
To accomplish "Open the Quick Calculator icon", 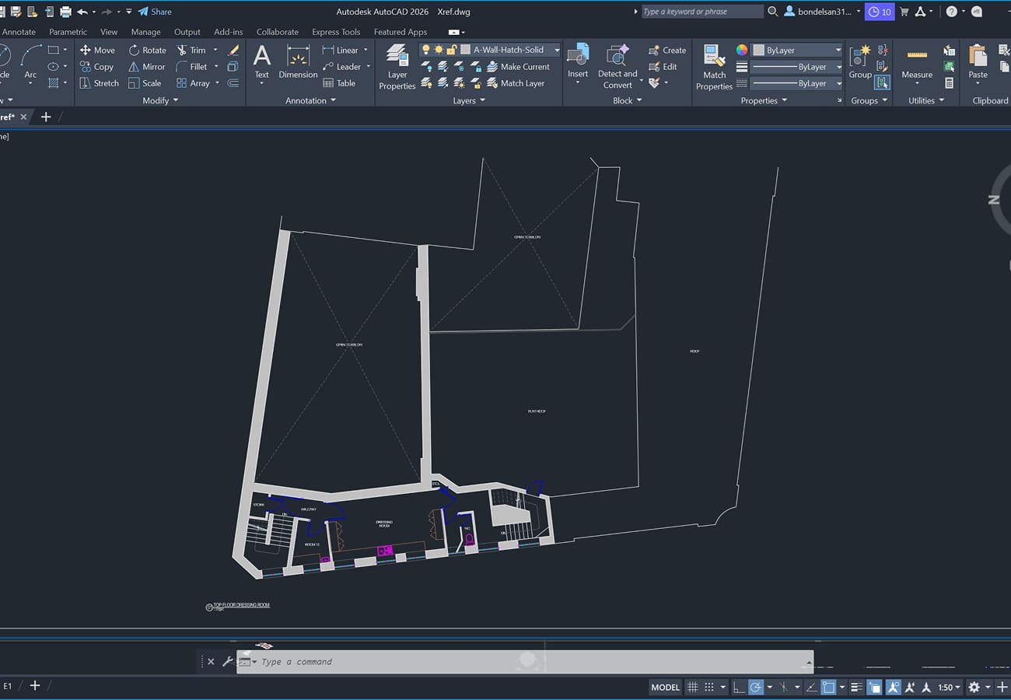I will pyautogui.click(x=949, y=83).
